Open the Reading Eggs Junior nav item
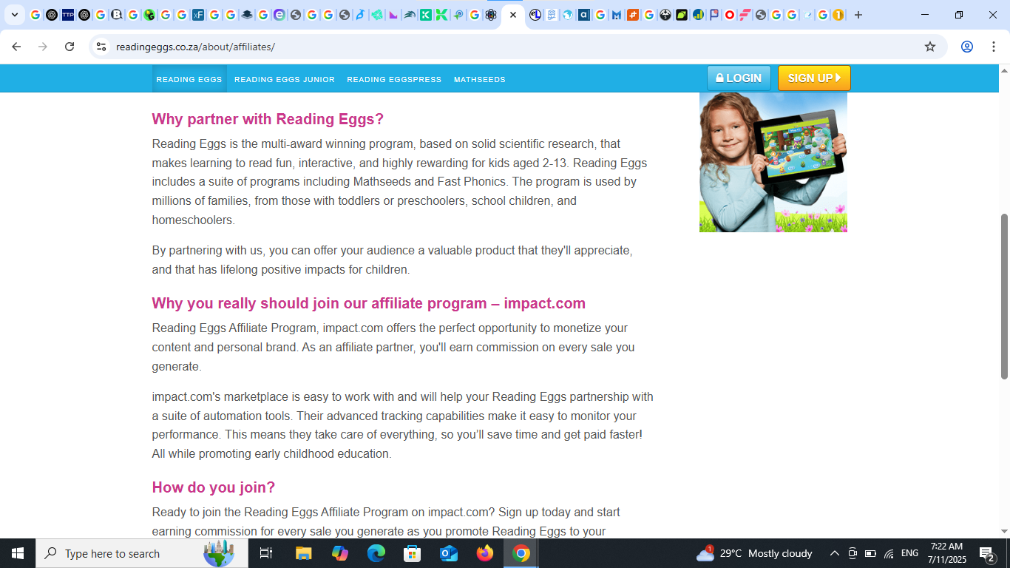1010x568 pixels. [x=285, y=79]
